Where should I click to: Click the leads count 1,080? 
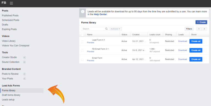click(x=152, y=49)
